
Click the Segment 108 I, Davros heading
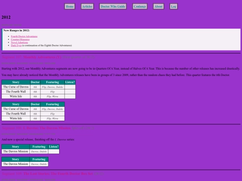[x=48, y=128]
